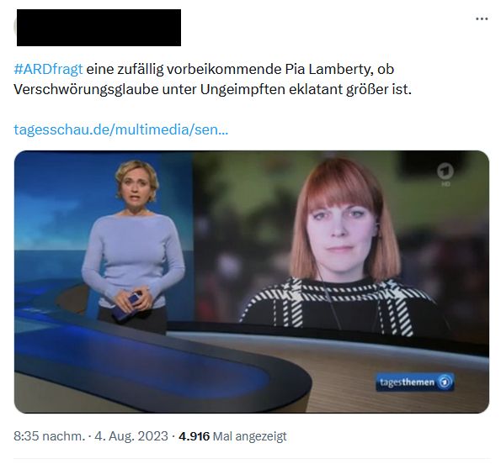Screen dimensions: 501x464
Task: Open the tweet's attached studio image
Action: [x=252, y=282]
